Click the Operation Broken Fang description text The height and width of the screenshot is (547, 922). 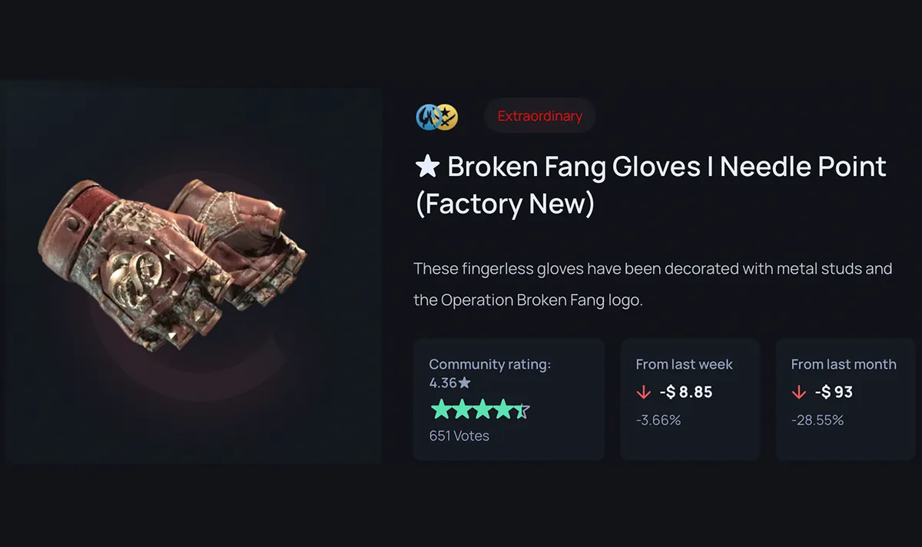click(653, 284)
